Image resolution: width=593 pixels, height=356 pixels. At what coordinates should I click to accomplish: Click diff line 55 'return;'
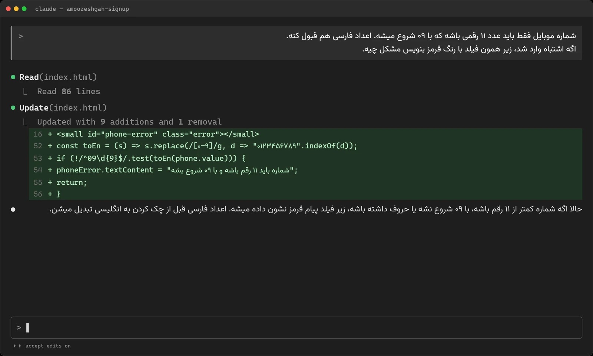(x=305, y=182)
